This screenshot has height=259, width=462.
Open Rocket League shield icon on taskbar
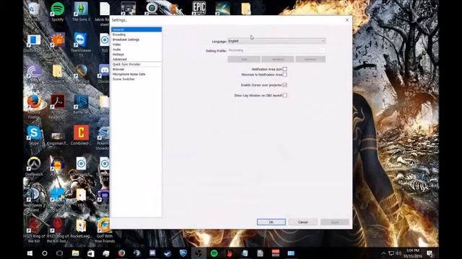(x=183, y=253)
